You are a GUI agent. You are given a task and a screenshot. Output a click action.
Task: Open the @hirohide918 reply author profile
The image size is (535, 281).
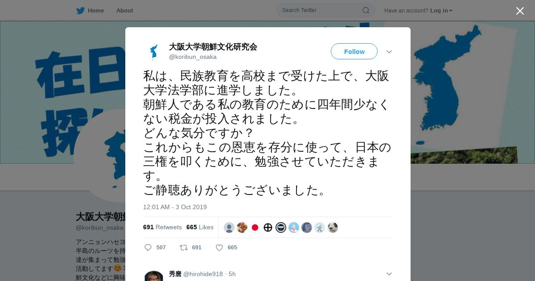click(x=203, y=274)
